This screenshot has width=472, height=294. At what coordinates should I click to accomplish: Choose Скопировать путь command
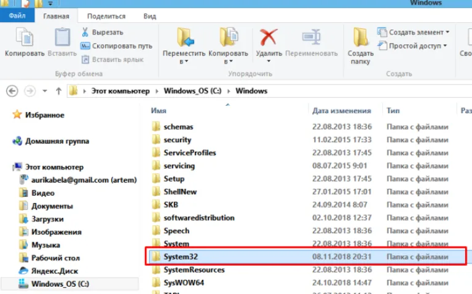tap(116, 46)
